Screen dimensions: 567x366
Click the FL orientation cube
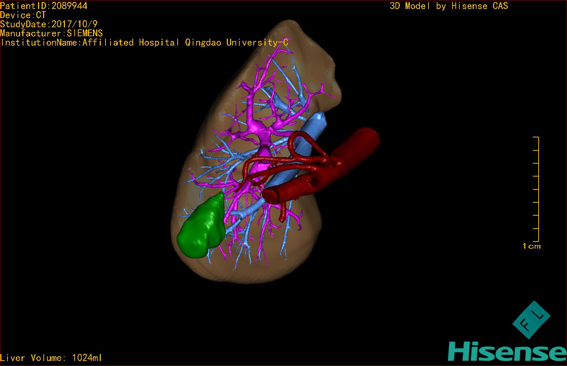coord(531,320)
